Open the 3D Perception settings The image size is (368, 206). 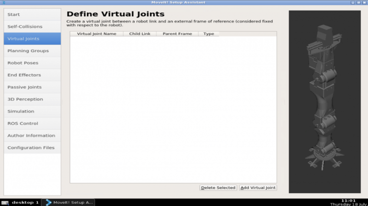(32, 99)
